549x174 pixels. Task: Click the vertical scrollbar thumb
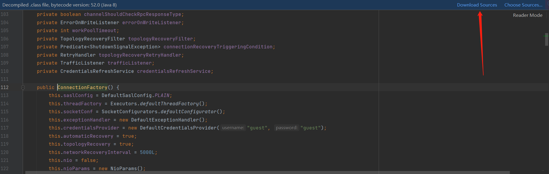(547, 39)
